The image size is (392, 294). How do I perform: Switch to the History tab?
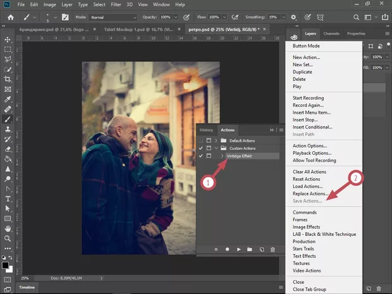click(206, 129)
